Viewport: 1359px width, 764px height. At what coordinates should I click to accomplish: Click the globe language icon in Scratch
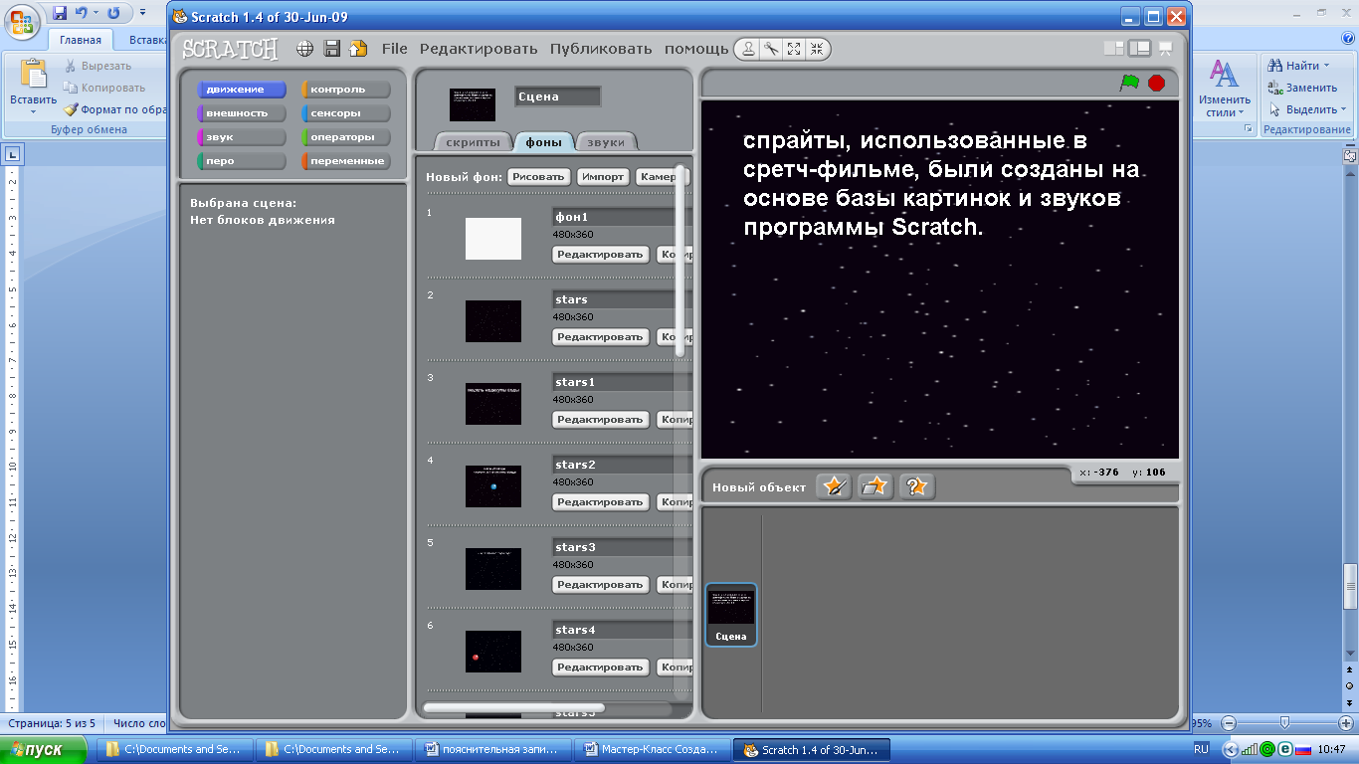pyautogui.click(x=306, y=49)
